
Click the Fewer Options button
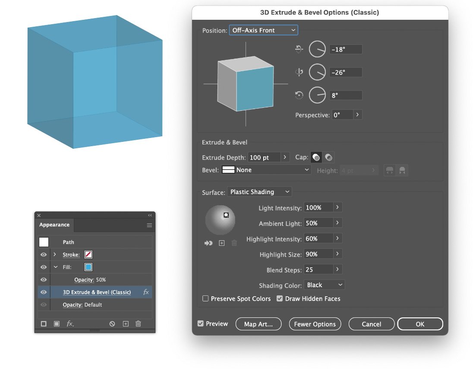point(315,324)
